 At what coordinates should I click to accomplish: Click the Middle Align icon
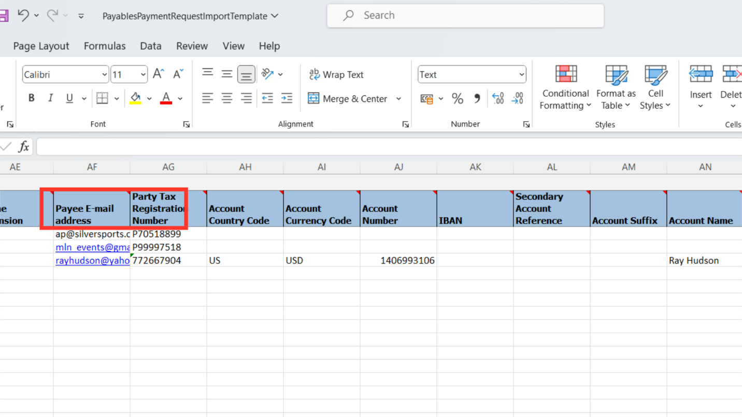[227, 74]
